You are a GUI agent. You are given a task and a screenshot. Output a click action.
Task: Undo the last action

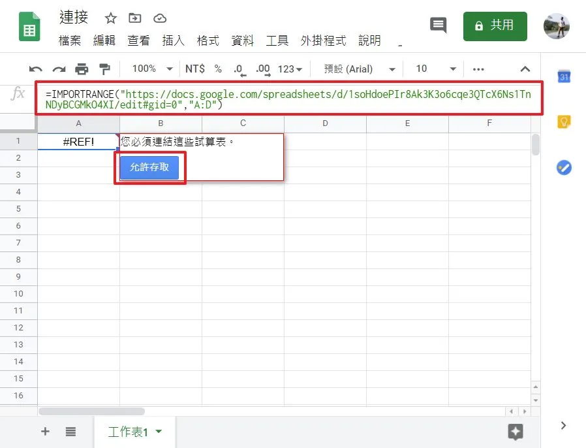click(x=35, y=69)
